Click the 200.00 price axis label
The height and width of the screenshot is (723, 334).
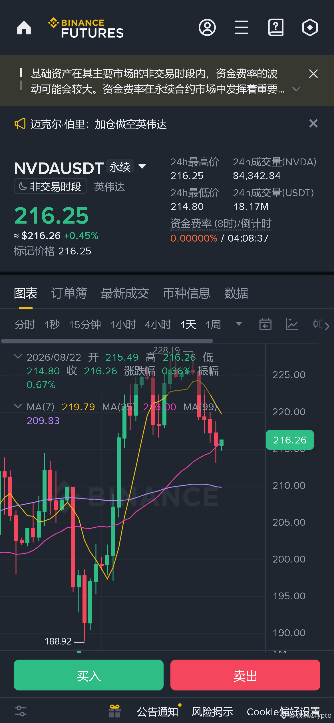289,559
